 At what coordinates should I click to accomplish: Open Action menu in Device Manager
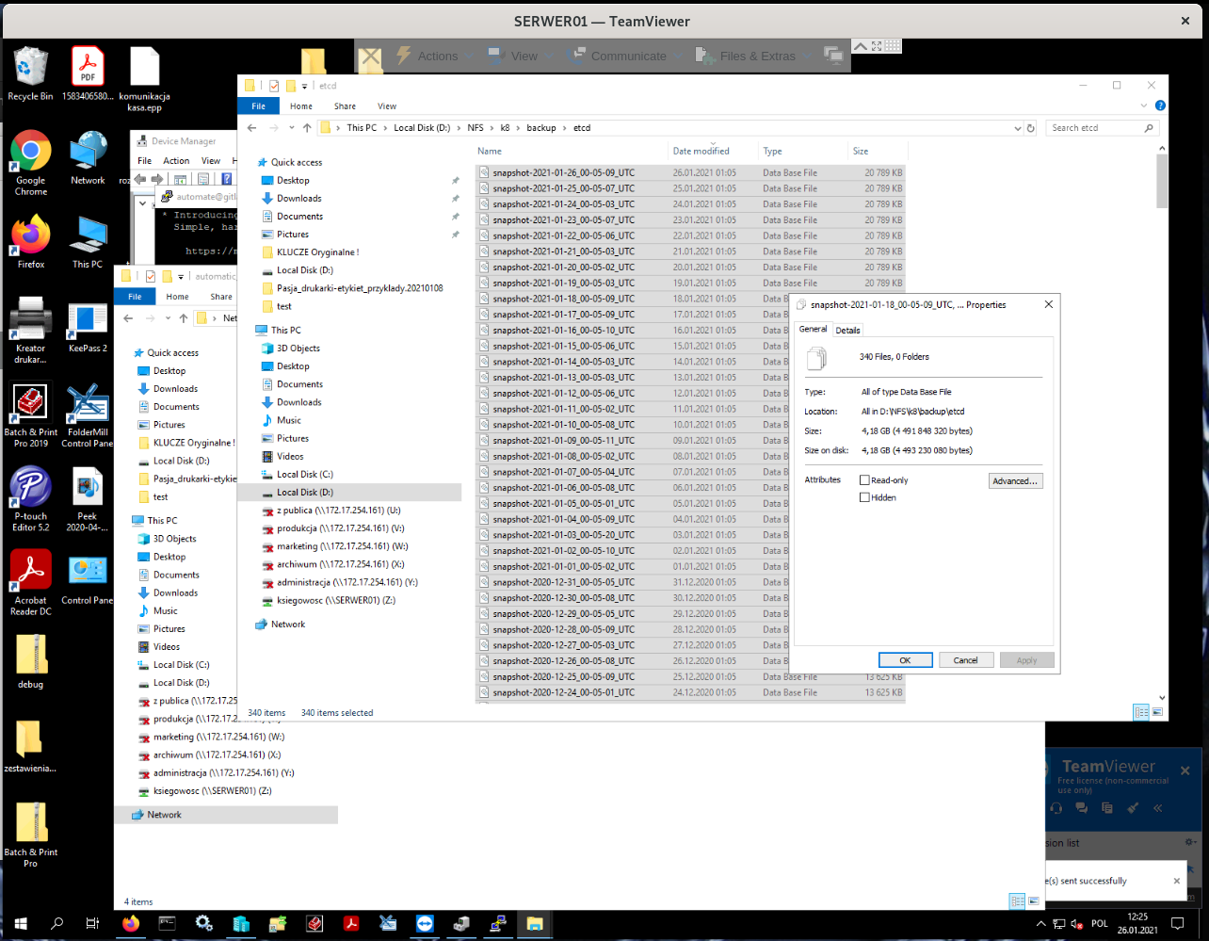coord(176,161)
